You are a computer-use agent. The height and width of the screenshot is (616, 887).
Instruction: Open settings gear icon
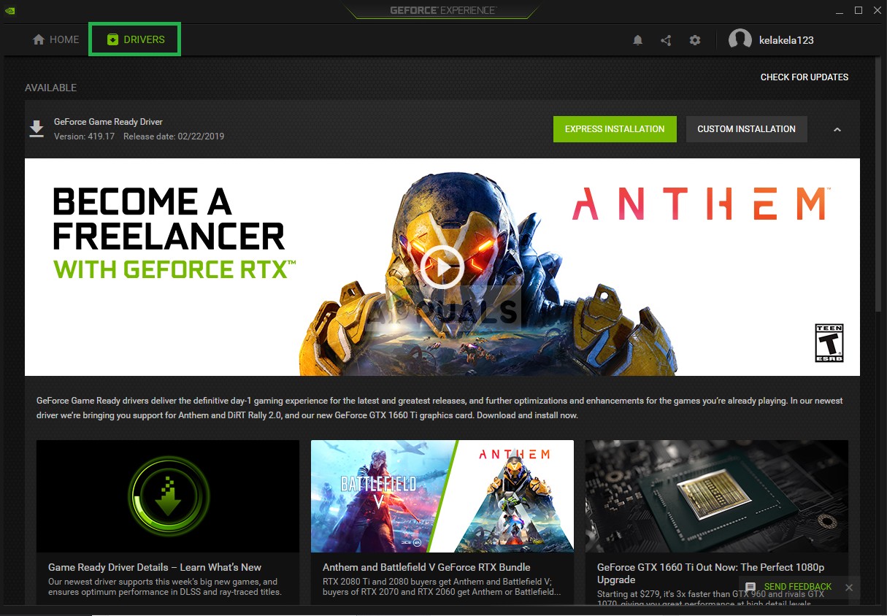[x=695, y=40]
